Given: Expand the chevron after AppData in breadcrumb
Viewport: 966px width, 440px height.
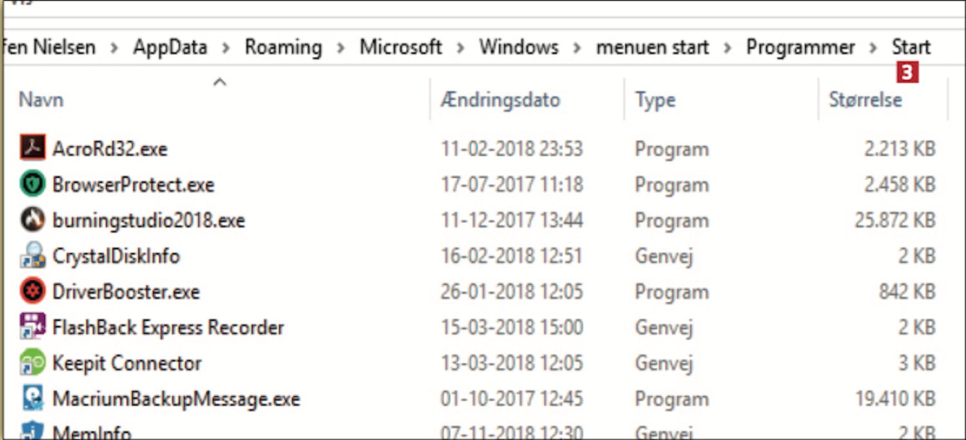Looking at the screenshot, I should [x=226, y=48].
